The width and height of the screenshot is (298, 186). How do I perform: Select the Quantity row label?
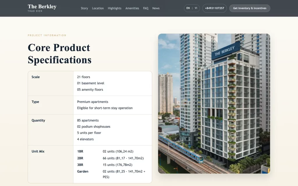[x=38, y=120]
